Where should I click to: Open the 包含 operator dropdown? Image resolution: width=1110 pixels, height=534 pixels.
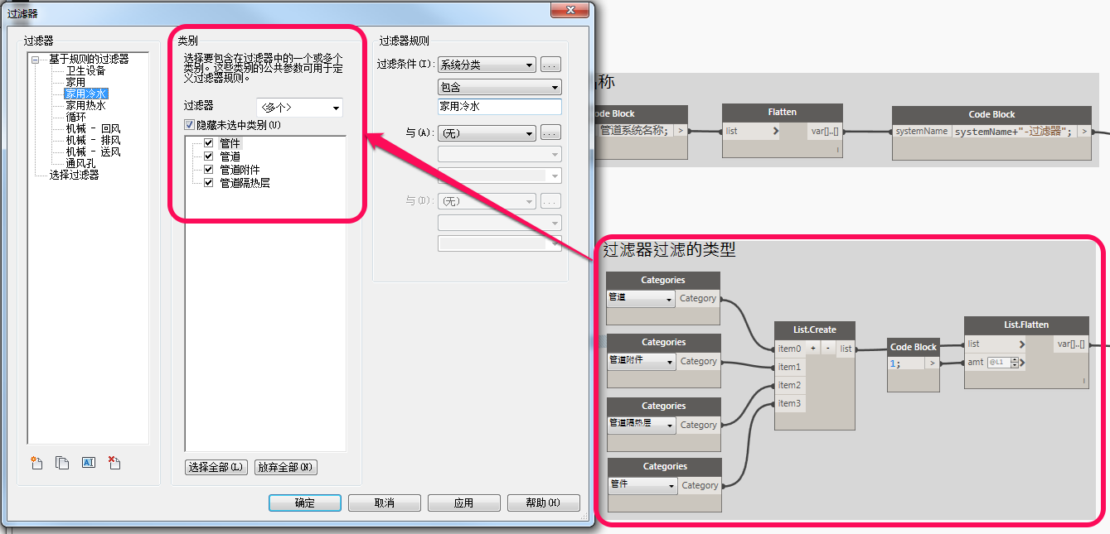pyautogui.click(x=499, y=86)
